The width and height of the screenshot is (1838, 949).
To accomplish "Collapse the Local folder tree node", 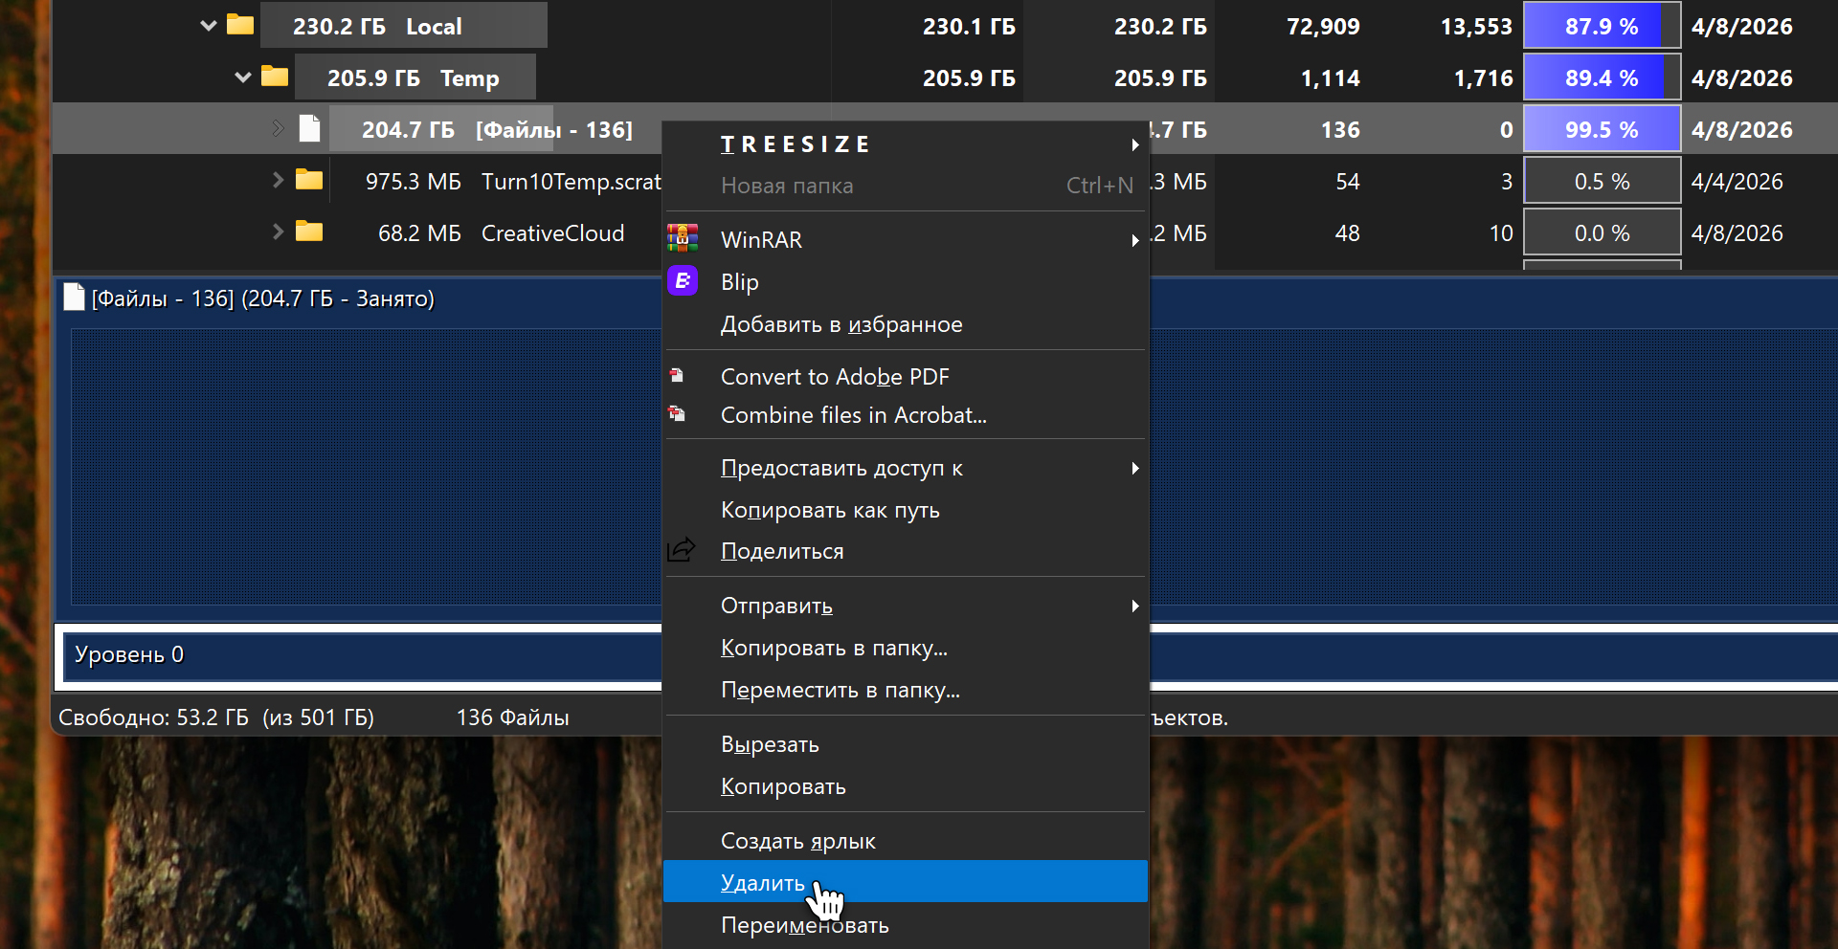I will [209, 26].
